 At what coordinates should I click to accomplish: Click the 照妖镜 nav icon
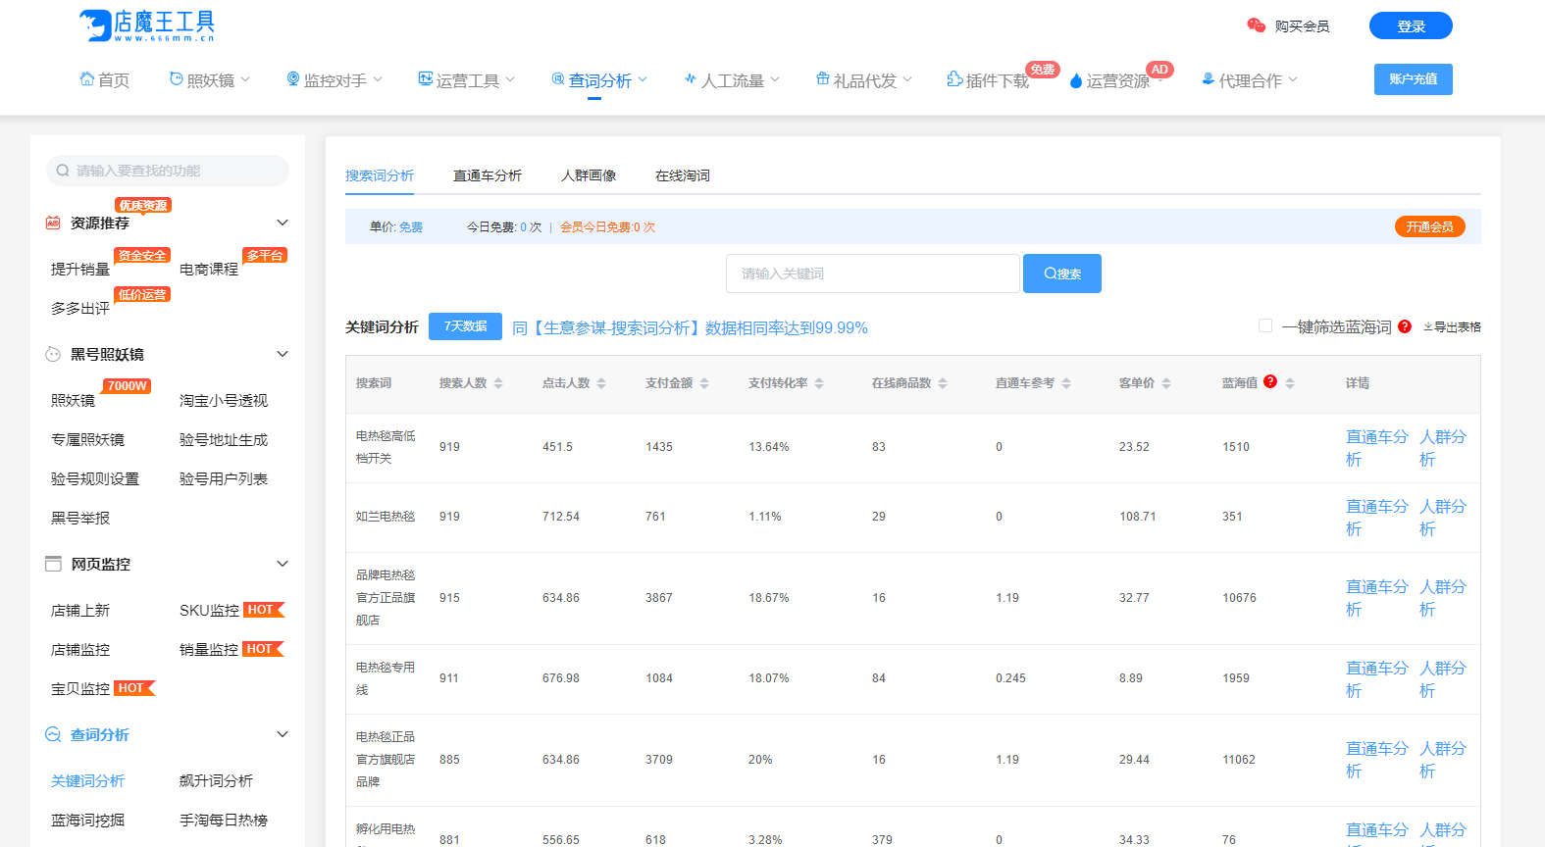click(177, 79)
